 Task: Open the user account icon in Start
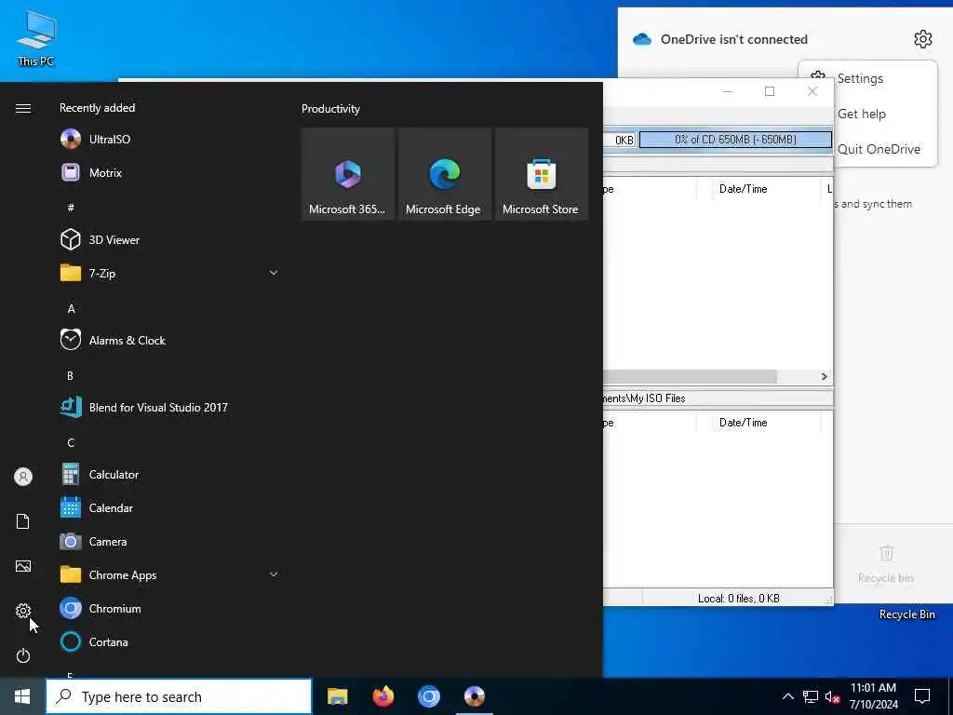(x=23, y=477)
